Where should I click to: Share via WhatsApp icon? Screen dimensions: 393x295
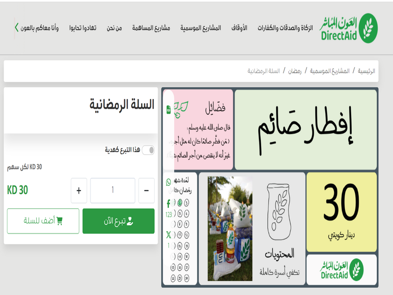tap(168, 182)
